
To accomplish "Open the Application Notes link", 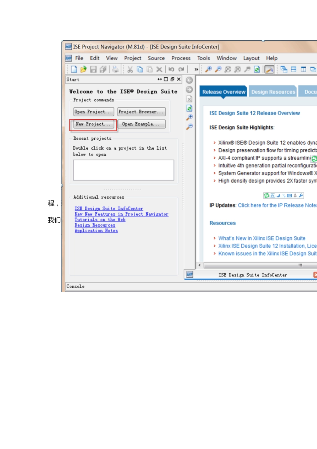I will coord(96,231).
